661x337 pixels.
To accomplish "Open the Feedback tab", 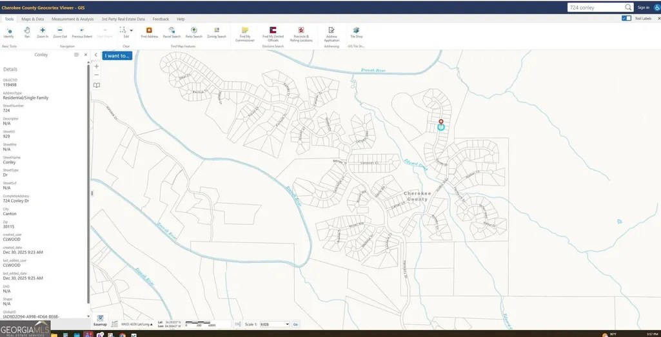I will point(161,19).
